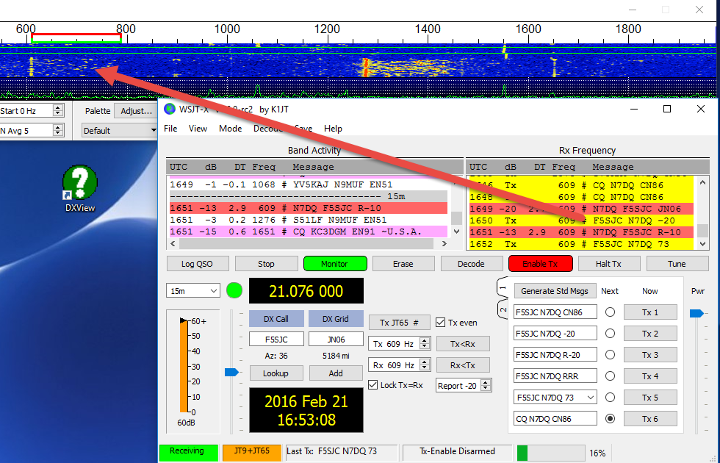Switch to message tab 2
Screen dimensions: 720x463
(x=503, y=309)
